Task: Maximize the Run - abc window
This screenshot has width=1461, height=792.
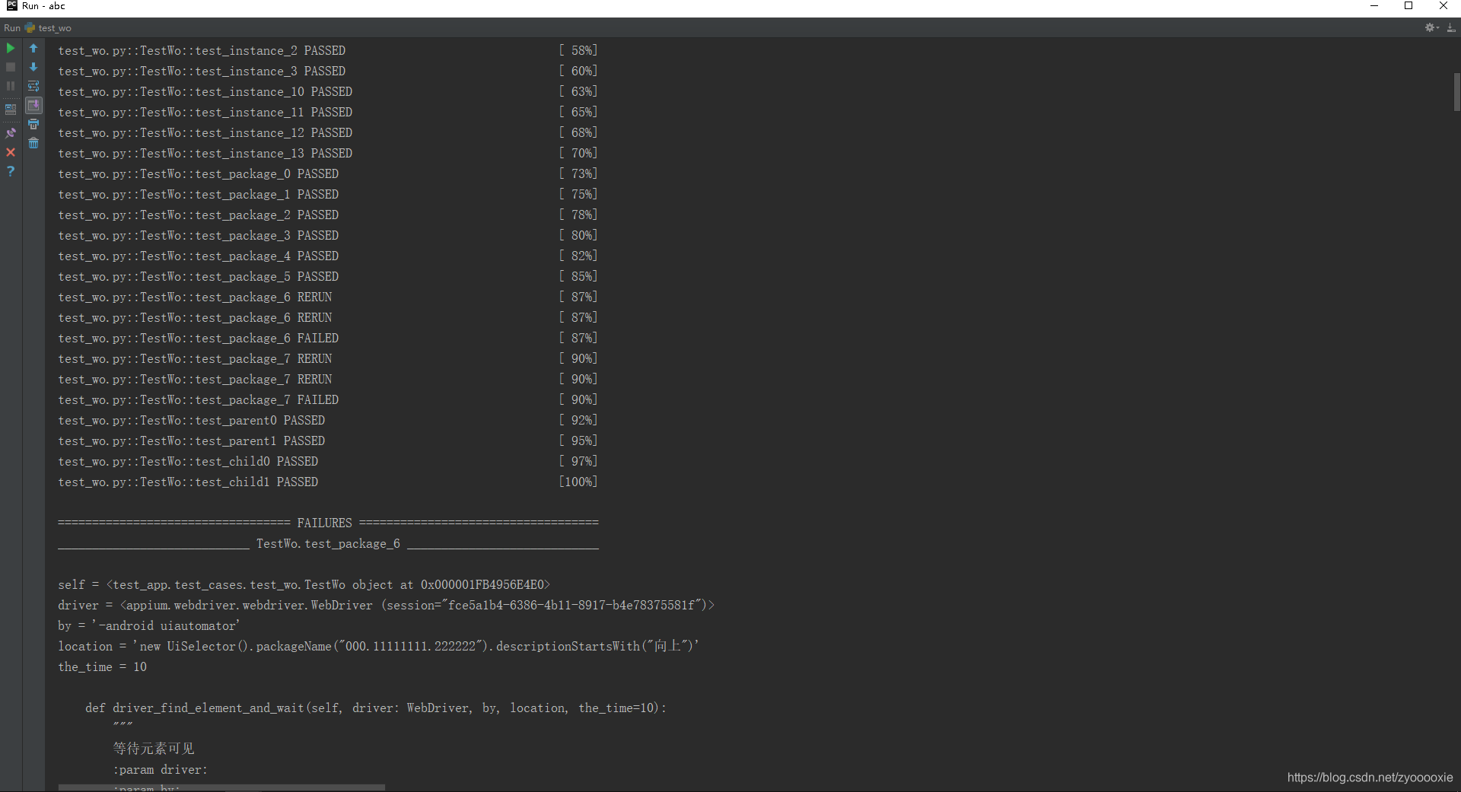Action: click(1408, 5)
